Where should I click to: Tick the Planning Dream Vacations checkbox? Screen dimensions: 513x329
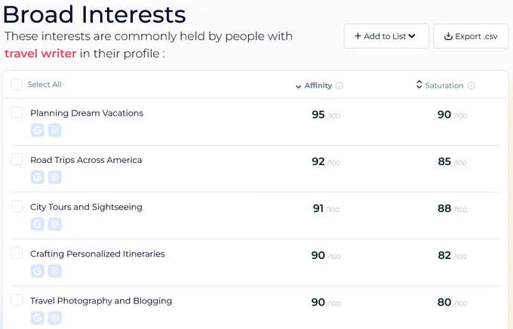point(17,112)
